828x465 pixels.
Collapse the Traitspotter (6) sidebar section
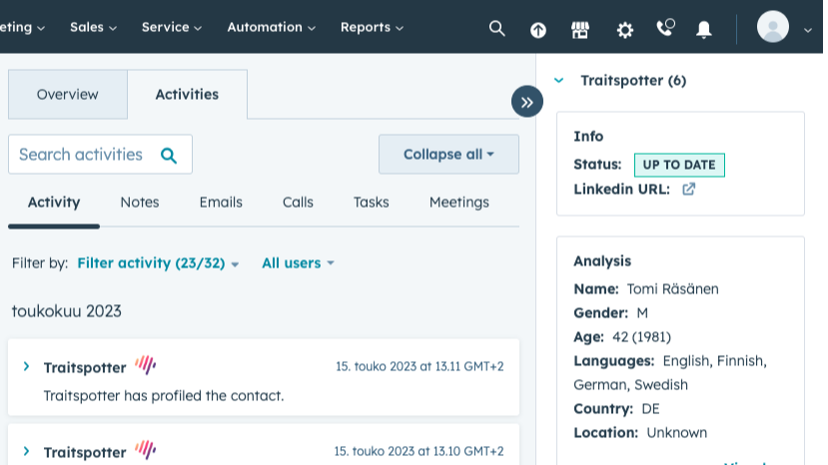(x=559, y=81)
